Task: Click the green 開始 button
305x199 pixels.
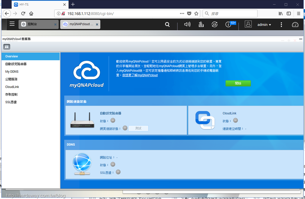Action: 238,83
